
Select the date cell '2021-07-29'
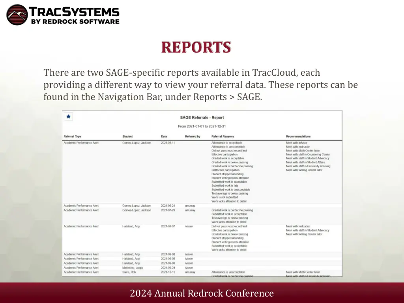coord(168,210)
